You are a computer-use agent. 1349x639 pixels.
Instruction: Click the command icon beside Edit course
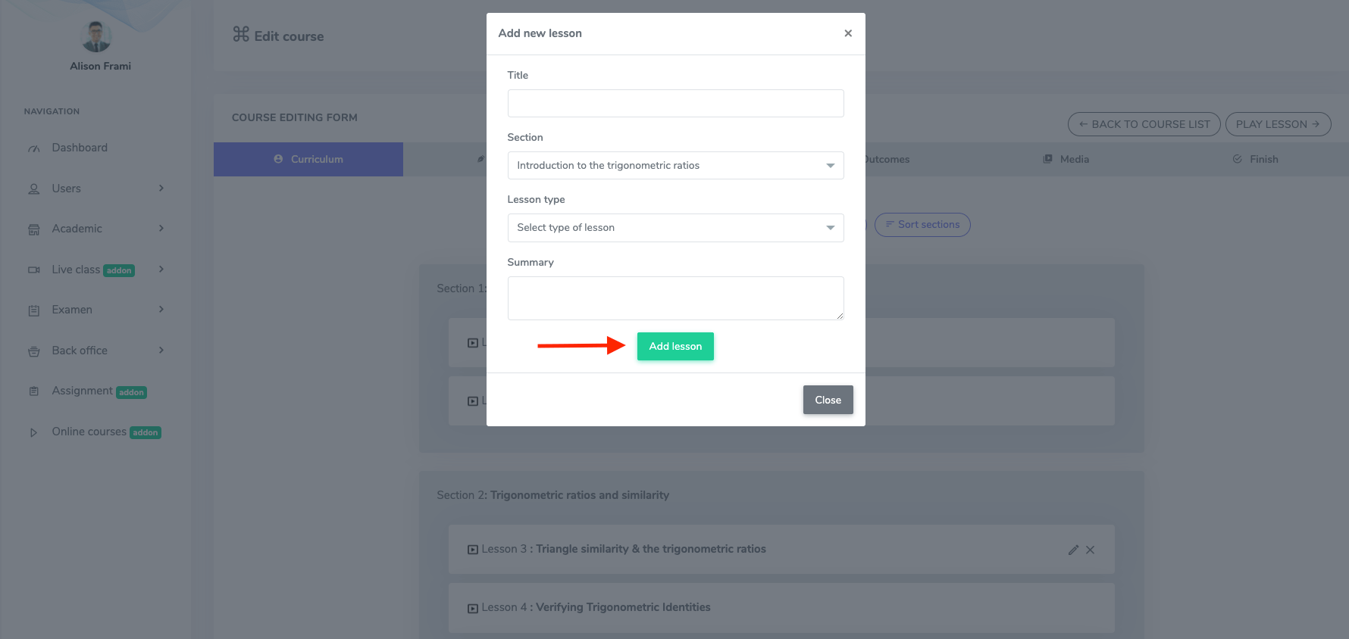239,35
